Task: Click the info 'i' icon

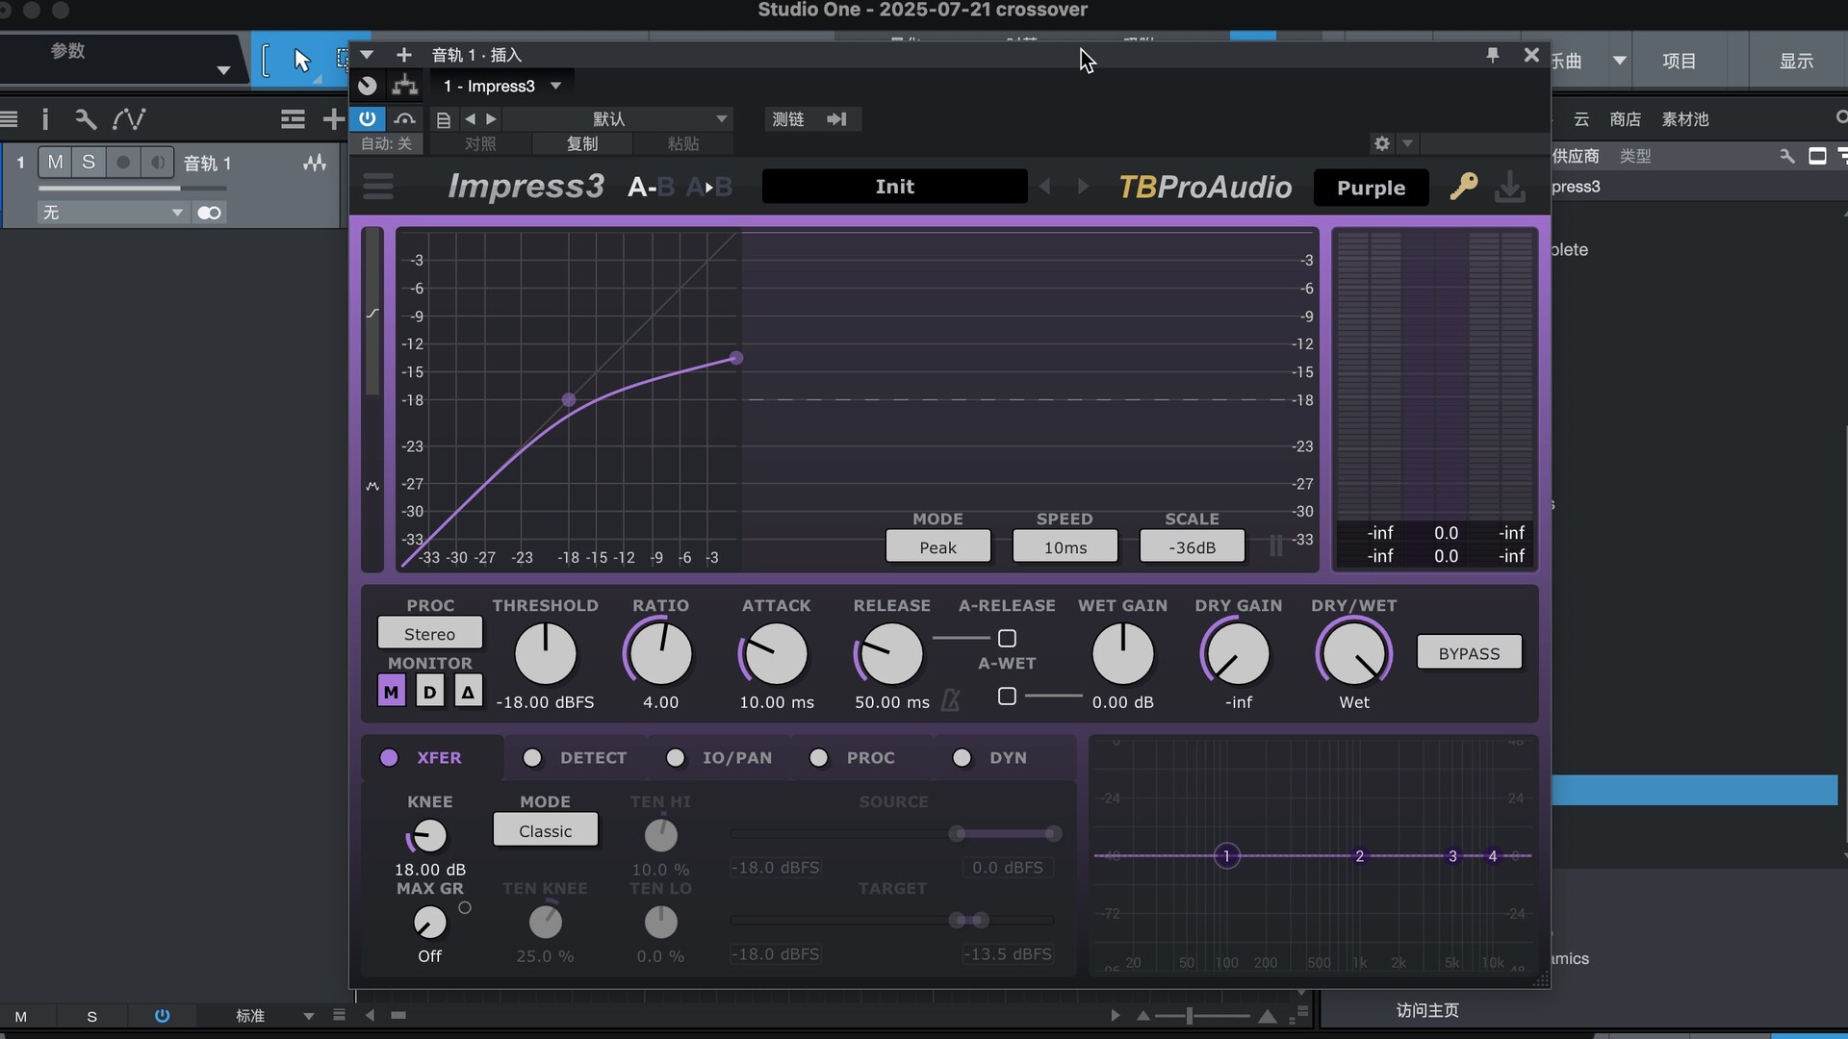Action: pyautogui.click(x=45, y=119)
